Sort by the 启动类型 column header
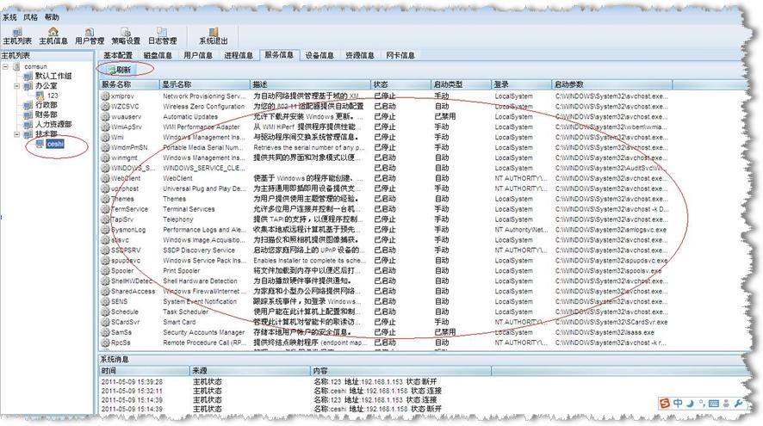 [461, 84]
